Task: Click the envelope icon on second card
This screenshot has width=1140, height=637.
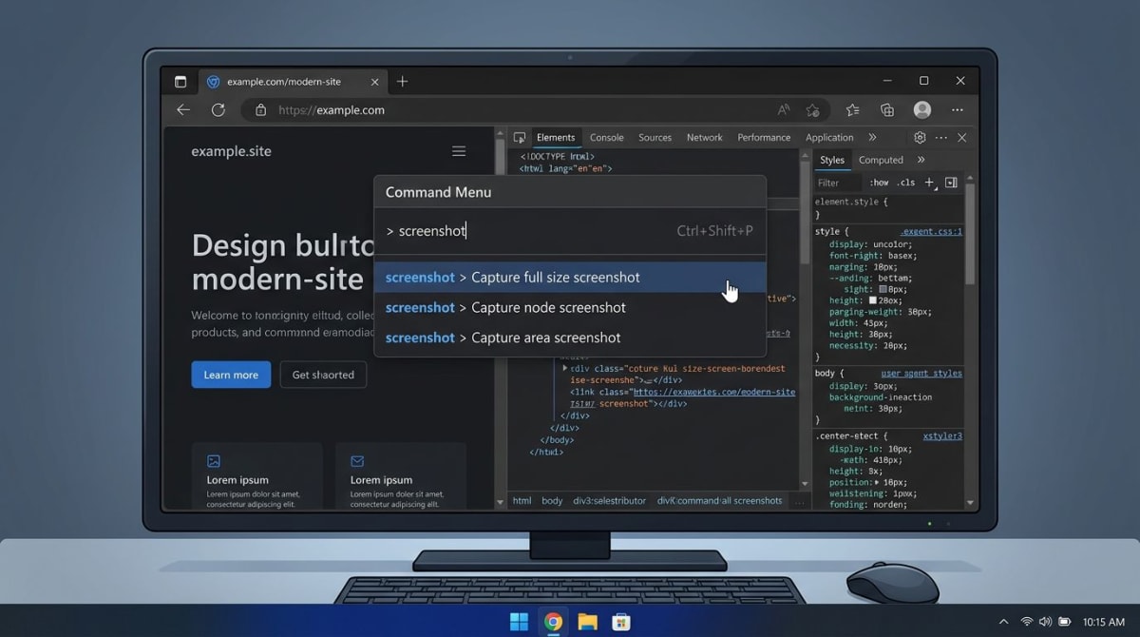Action: pos(357,461)
